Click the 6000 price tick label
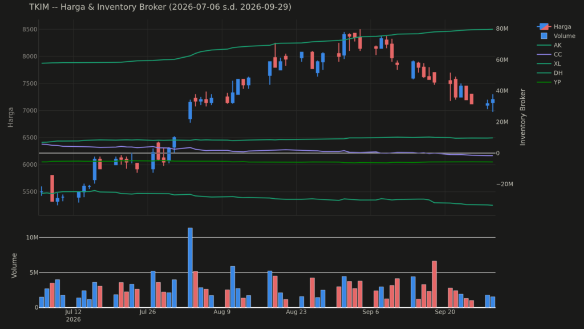 pos(30,165)
